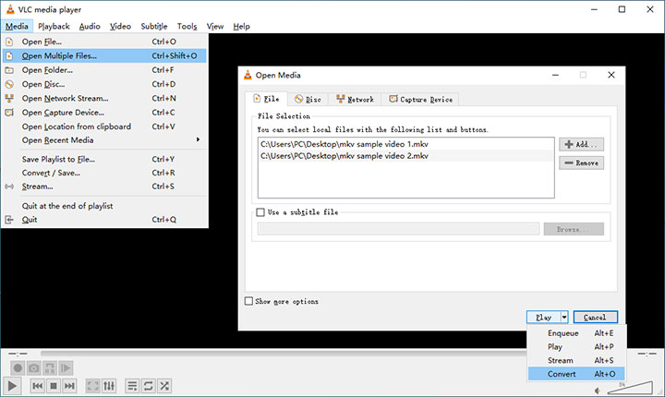Select Open Multiple Files menu entry
The width and height of the screenshot is (665, 397).
[104, 55]
